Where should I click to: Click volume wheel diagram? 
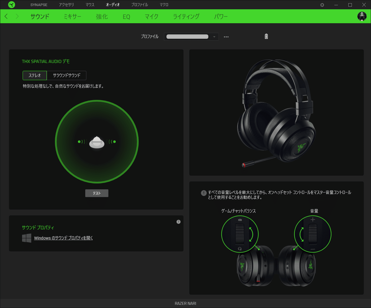[x=313, y=235]
